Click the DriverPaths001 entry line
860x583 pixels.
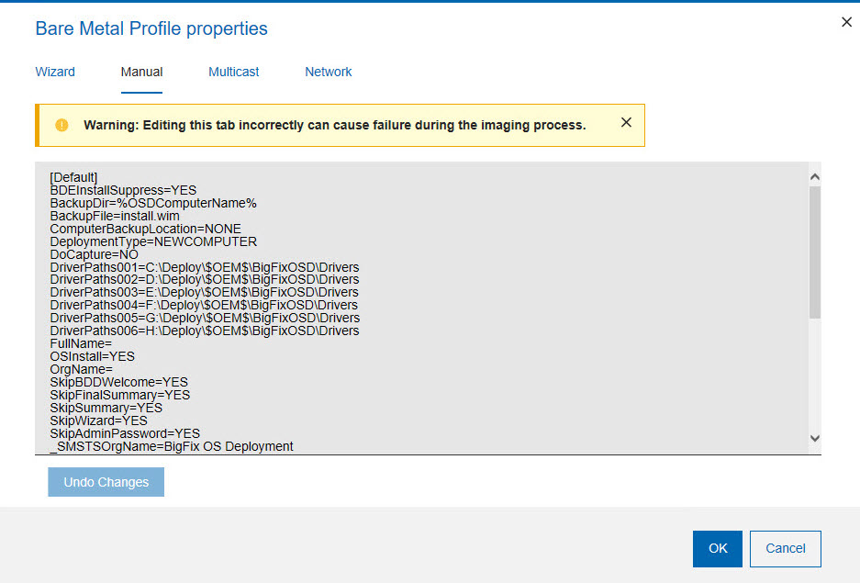(204, 267)
